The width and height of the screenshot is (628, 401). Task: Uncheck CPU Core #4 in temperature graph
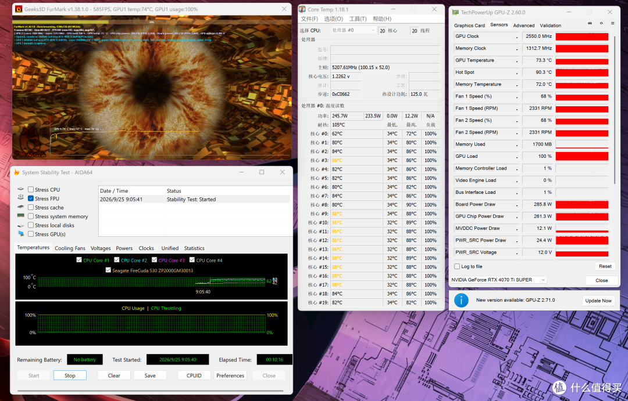[x=192, y=260]
